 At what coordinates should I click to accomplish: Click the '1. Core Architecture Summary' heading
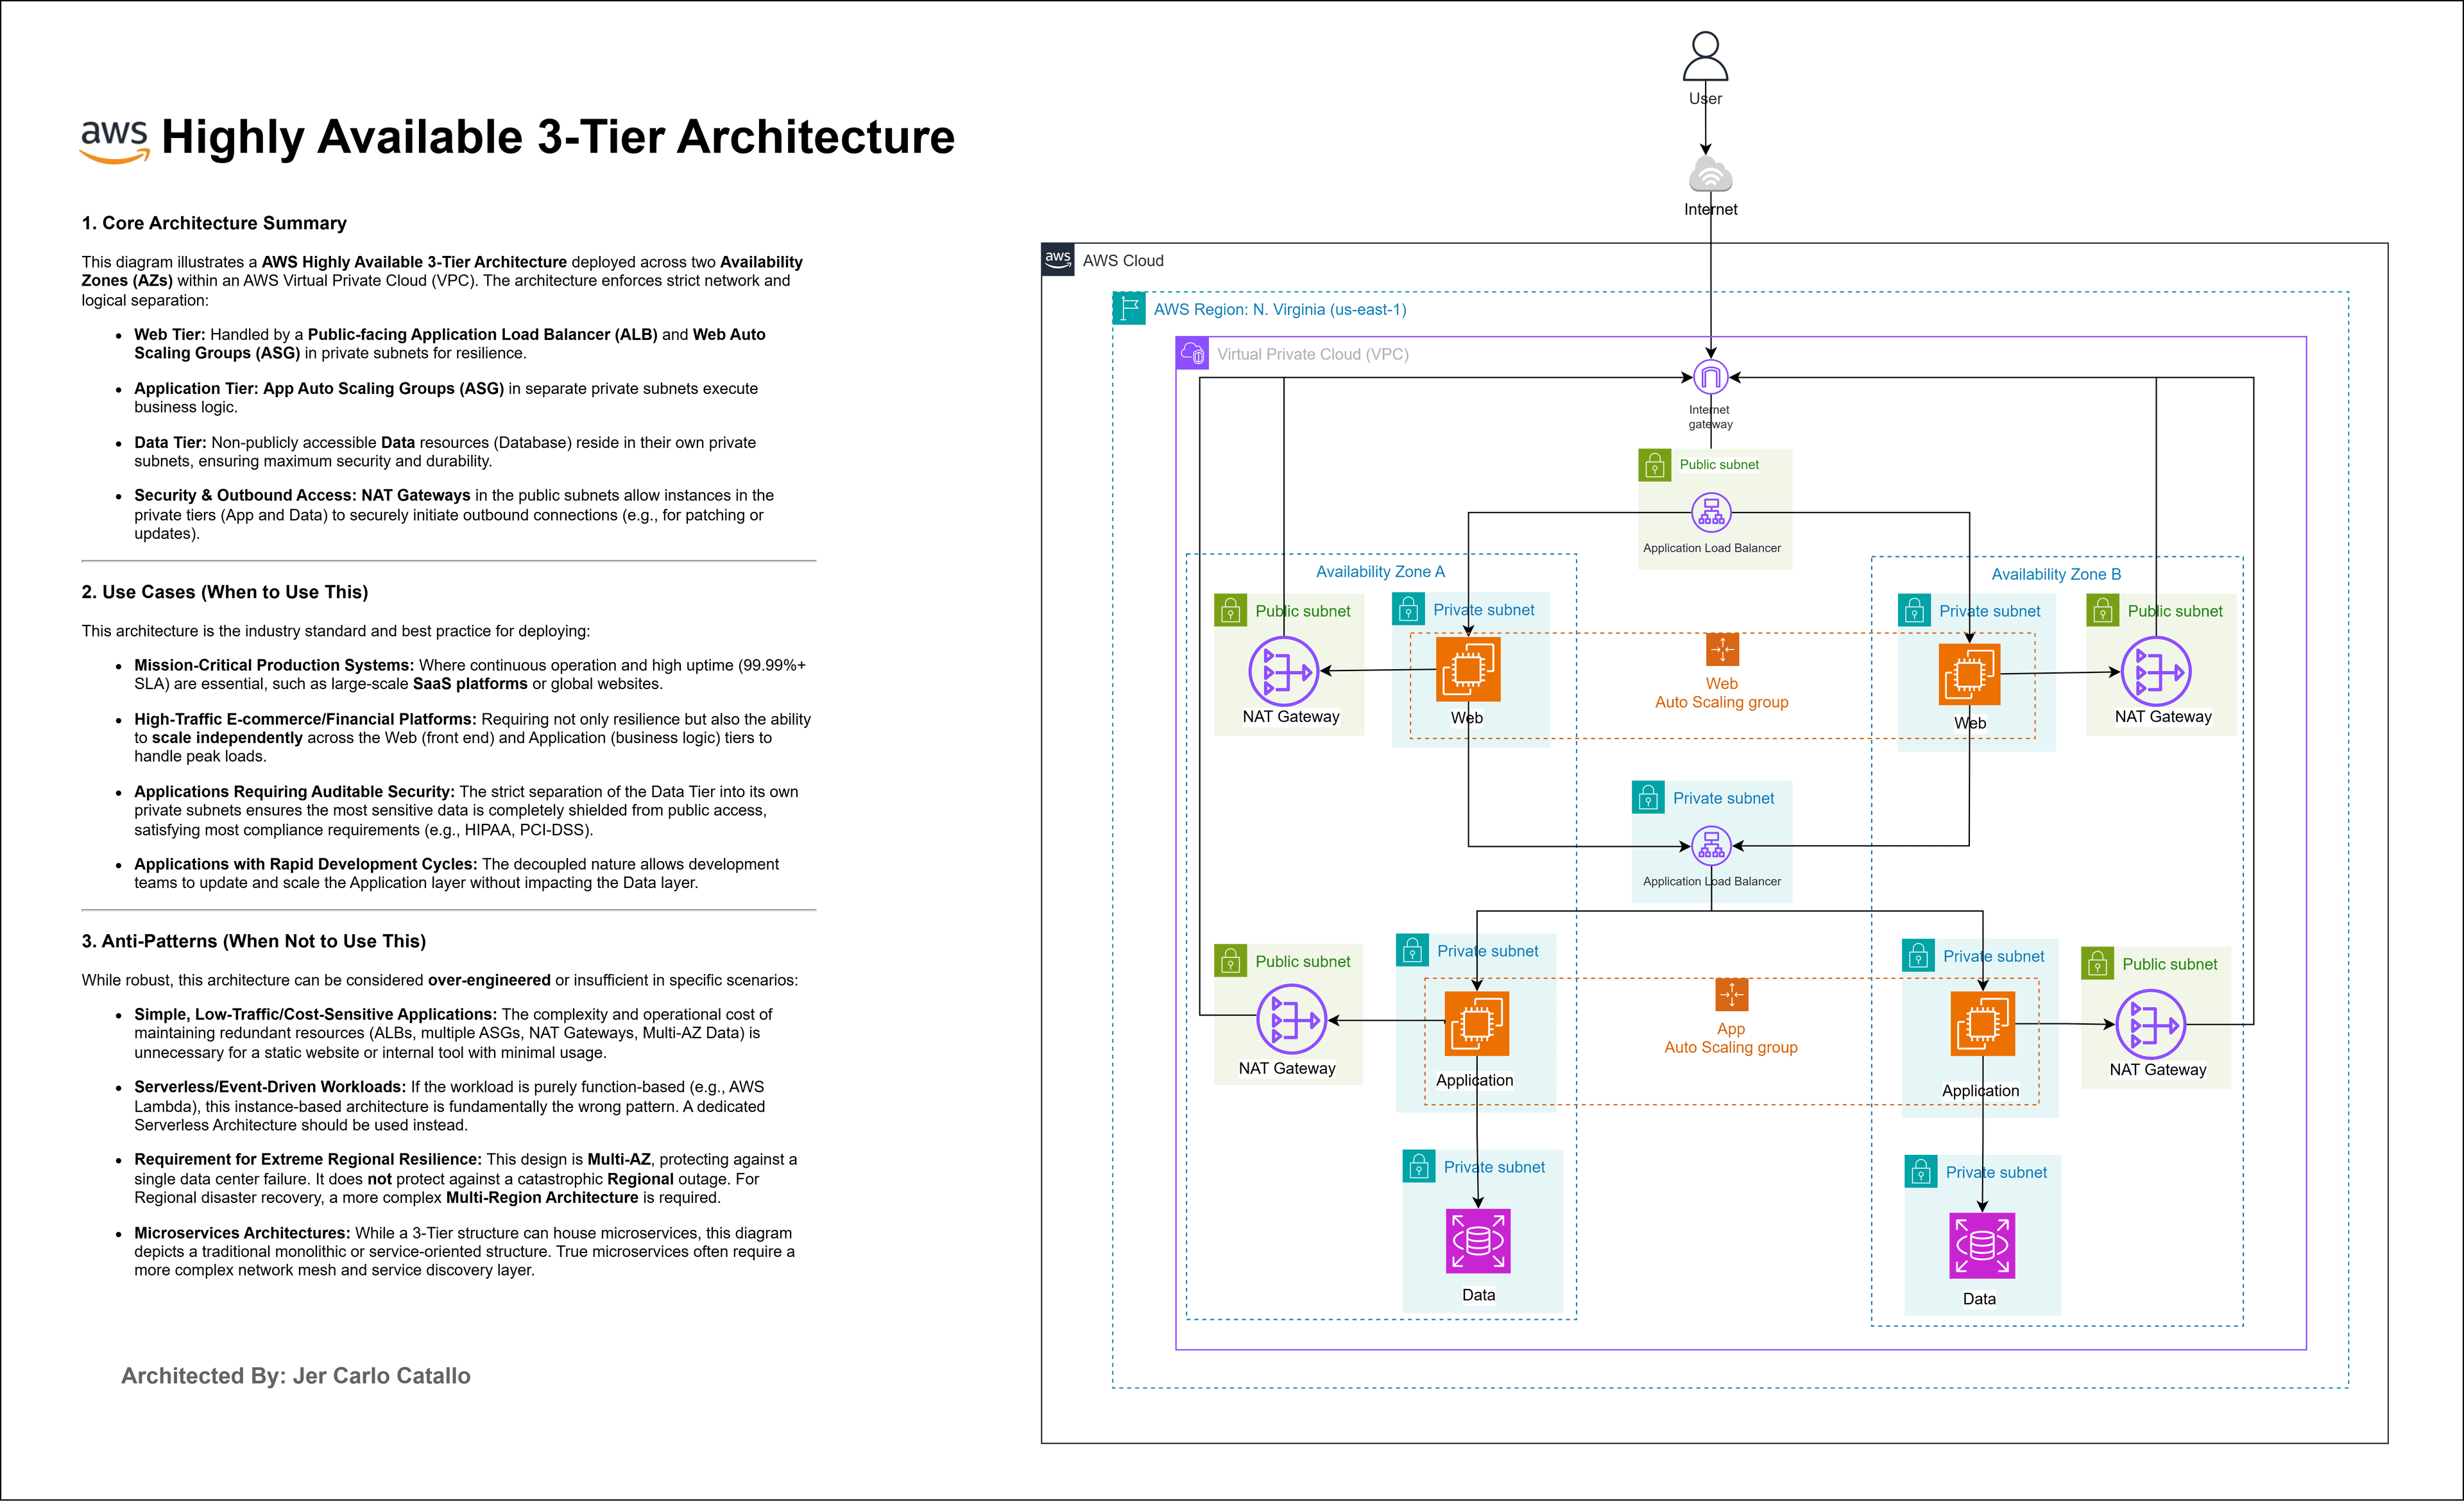tap(214, 223)
